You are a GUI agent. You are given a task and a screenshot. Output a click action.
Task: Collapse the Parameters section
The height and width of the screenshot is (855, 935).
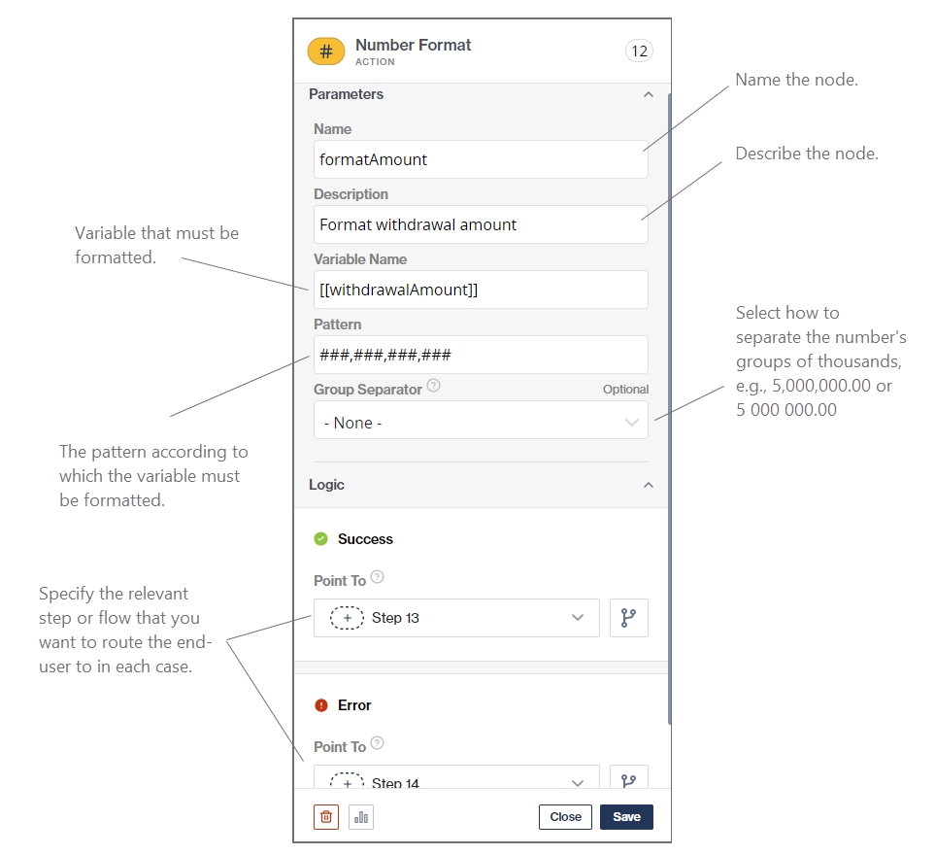click(649, 95)
